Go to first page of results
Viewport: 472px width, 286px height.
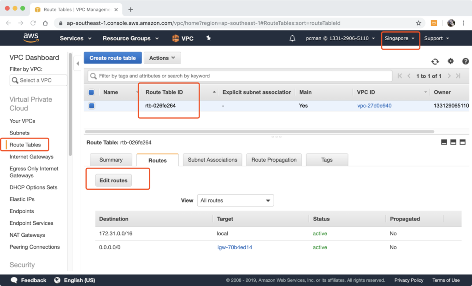pyautogui.click(x=400, y=76)
